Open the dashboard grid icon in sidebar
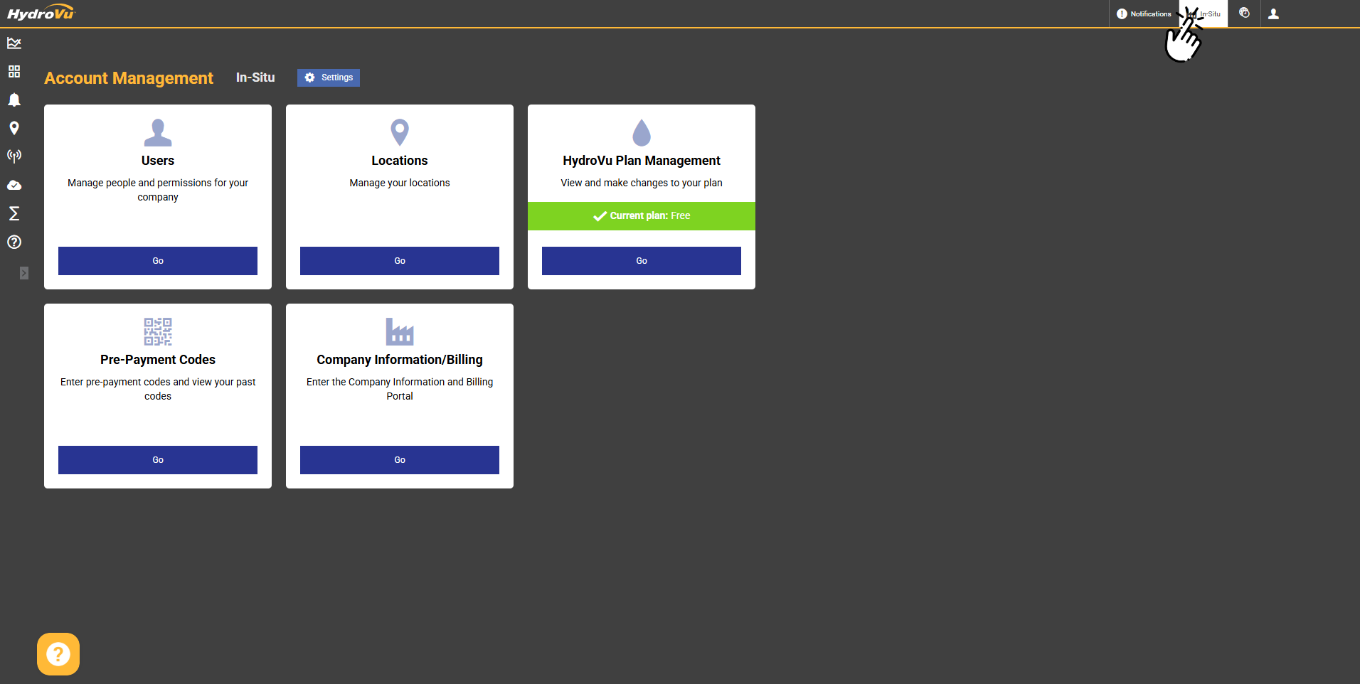This screenshot has width=1360, height=684. 14,72
